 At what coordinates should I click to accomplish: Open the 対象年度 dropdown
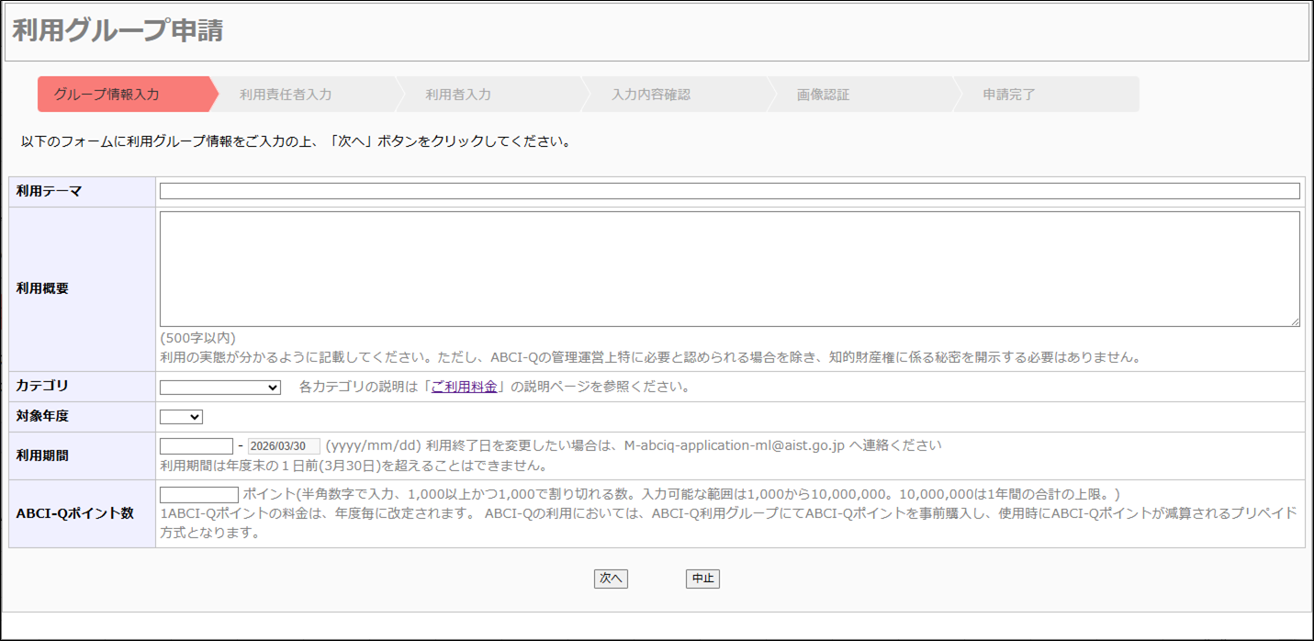(181, 417)
